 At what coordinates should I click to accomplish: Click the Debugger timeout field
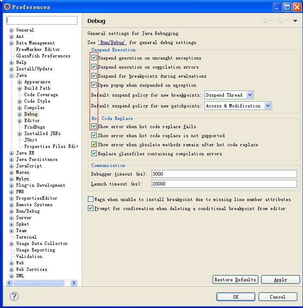click(x=224, y=174)
